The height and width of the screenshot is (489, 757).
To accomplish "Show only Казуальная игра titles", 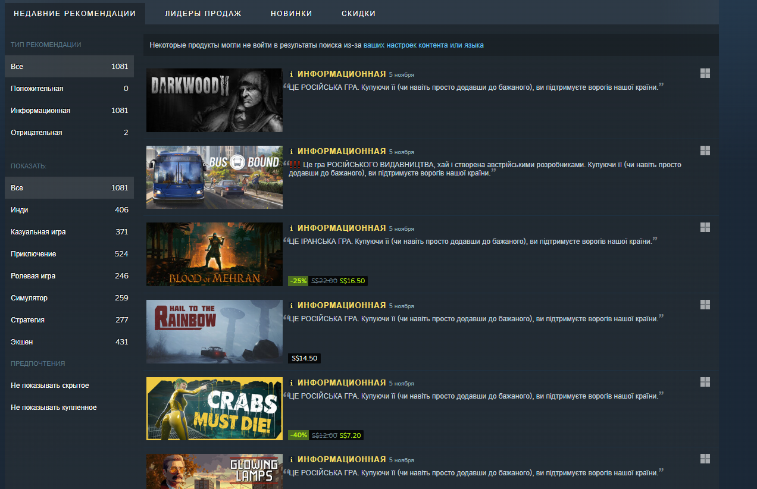I will (69, 232).
